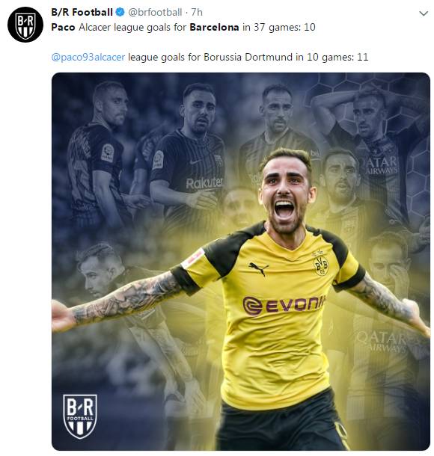Select the bold word Paco in tweet
Screen dimensions: 434x456
(x=63, y=28)
